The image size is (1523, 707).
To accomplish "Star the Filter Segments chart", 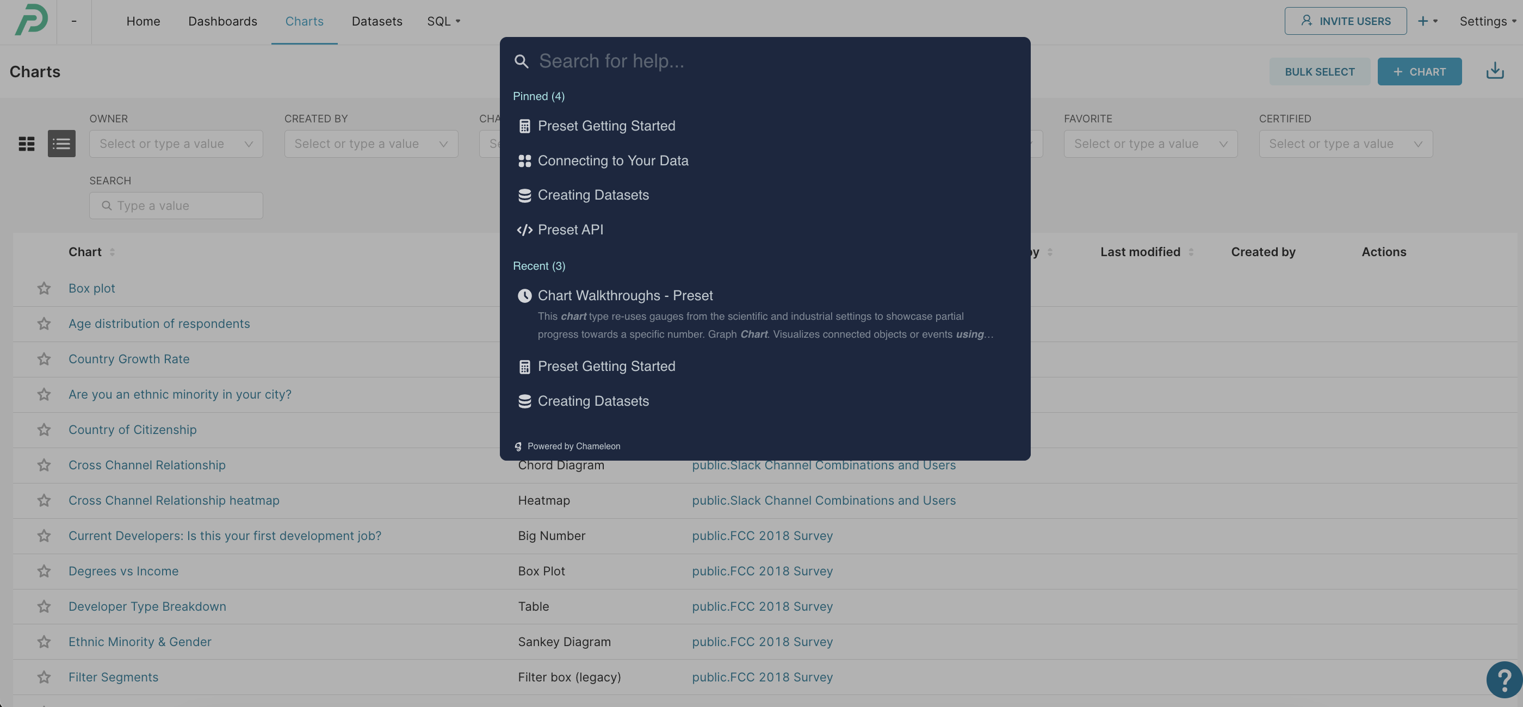I will (44, 678).
